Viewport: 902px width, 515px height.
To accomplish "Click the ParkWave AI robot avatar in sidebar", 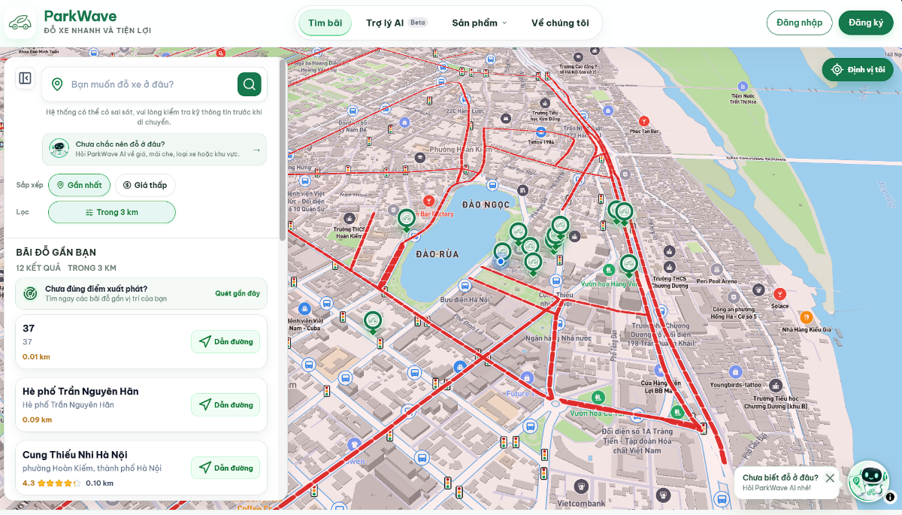I will [59, 149].
